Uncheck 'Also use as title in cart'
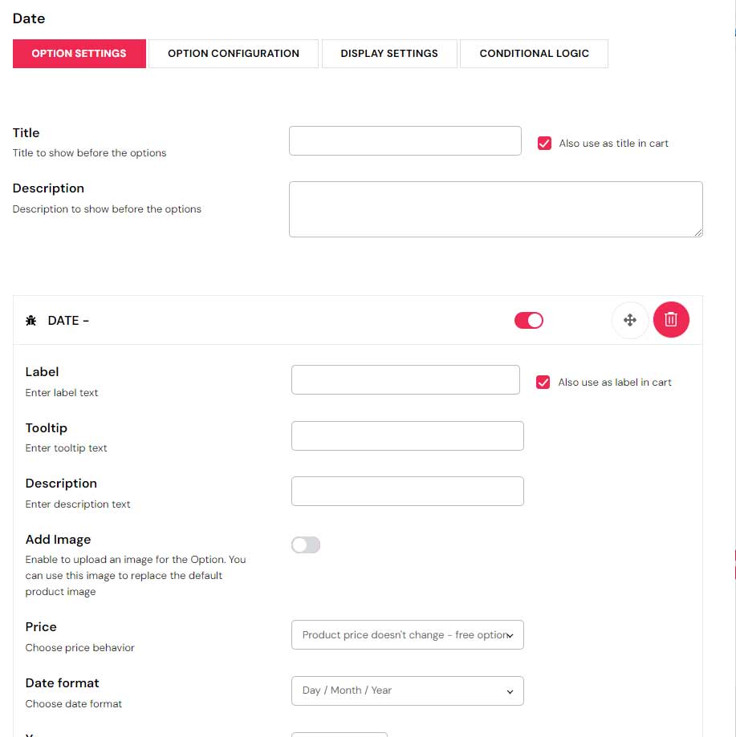Screen dimensions: 736x737 (544, 144)
